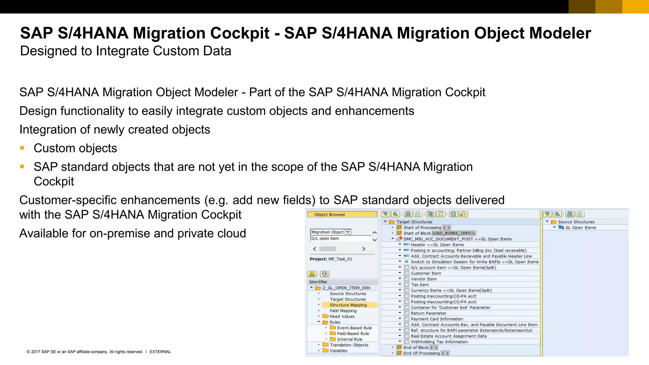Screen dimensions: 649x365
Task: Select Field-Based Rule under Rules
Action: point(353,333)
